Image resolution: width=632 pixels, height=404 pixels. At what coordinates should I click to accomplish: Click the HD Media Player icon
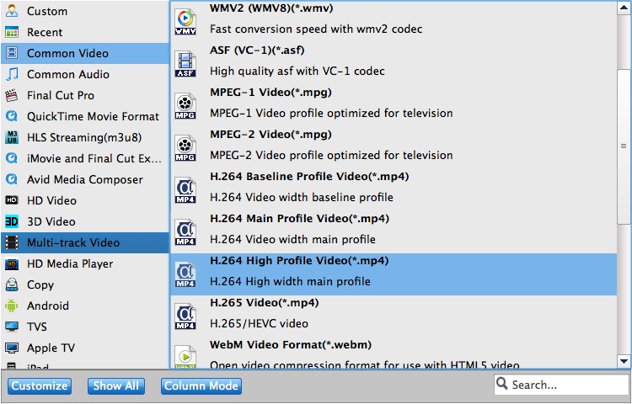click(12, 263)
